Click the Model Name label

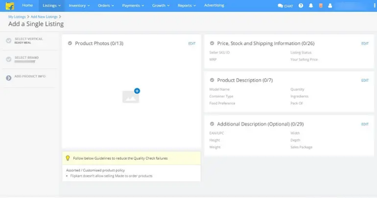tap(219, 89)
